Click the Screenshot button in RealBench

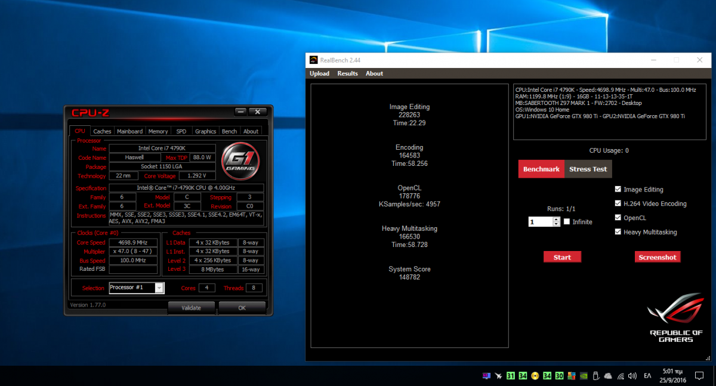coord(658,257)
